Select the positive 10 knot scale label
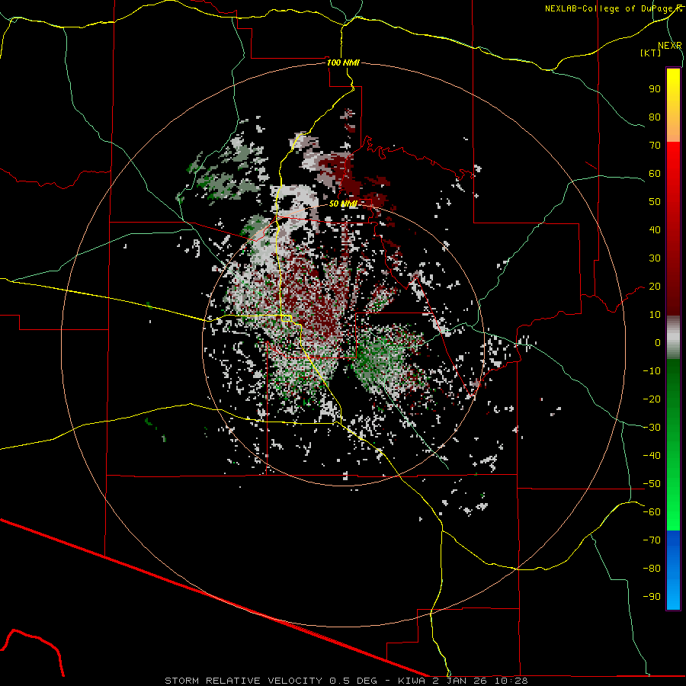Screen dimensions: 686x686 pos(655,315)
